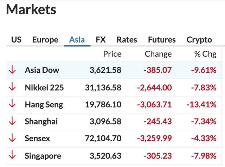Open the Shanghai index link
Viewport: 225px width, 167px height.
41,122
